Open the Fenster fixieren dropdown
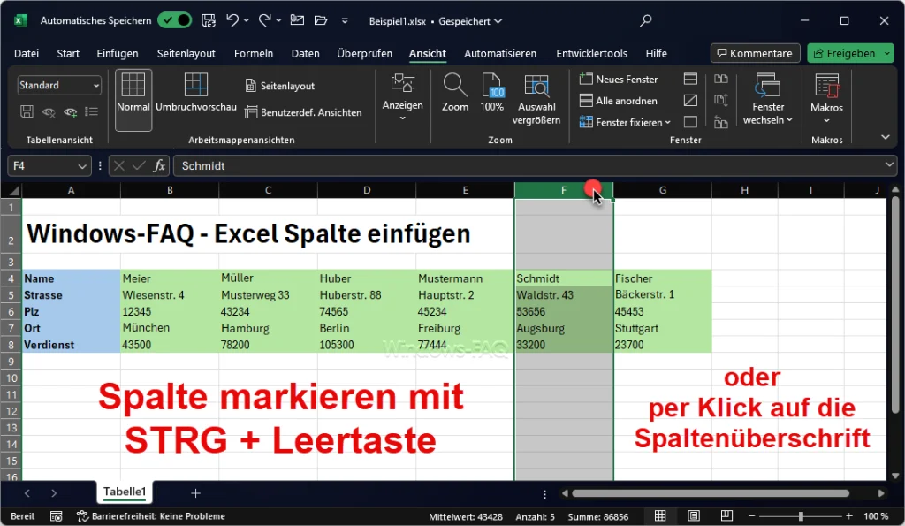 click(x=625, y=122)
